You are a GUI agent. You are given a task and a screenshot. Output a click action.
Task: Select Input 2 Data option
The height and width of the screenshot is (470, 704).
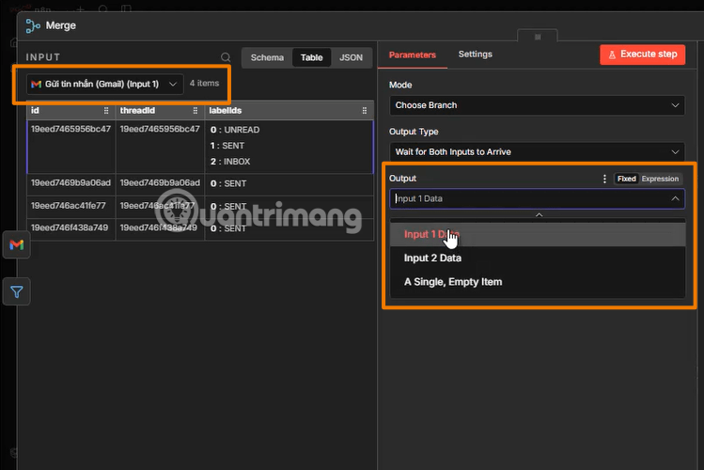click(538, 258)
